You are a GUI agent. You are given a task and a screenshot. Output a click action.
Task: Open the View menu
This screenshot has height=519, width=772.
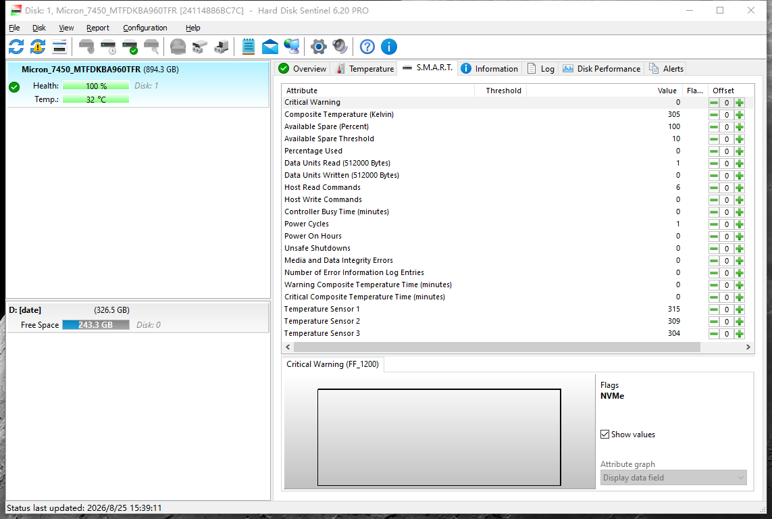pyautogui.click(x=66, y=28)
